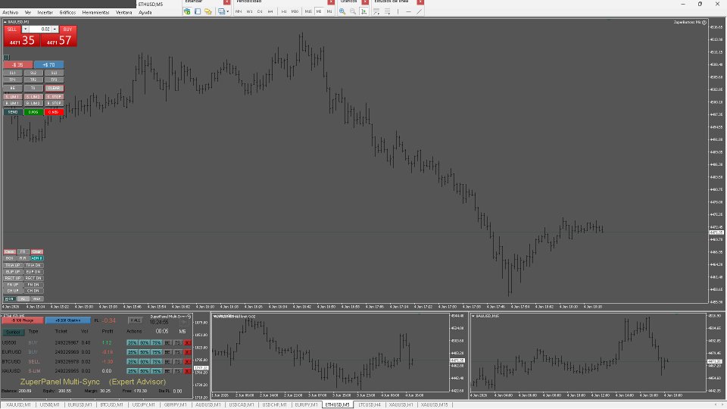This screenshot has width=727, height=409.
Task: Click the Market Watch star-folder icon
Action: (208, 11)
